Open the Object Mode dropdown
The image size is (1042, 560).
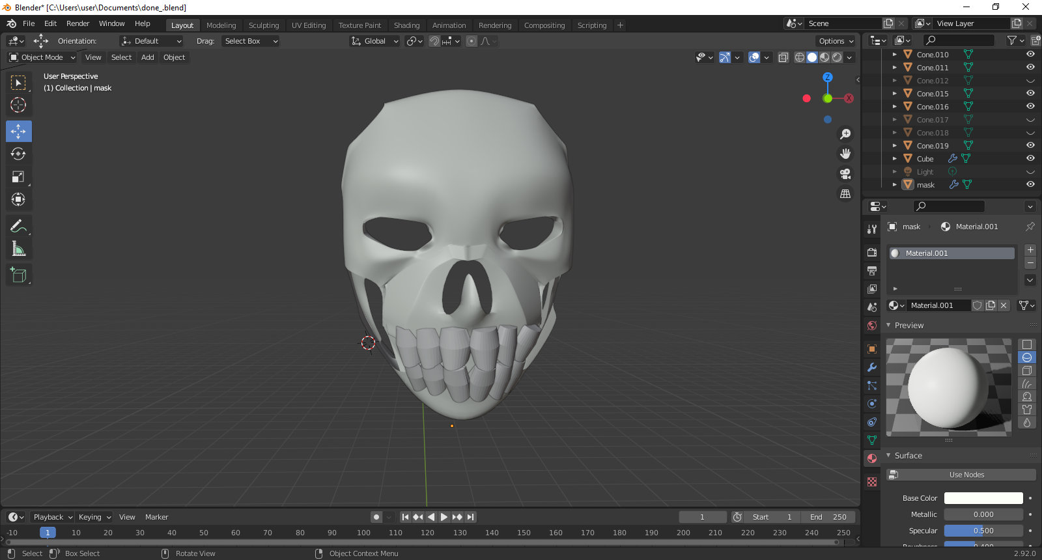coord(42,57)
